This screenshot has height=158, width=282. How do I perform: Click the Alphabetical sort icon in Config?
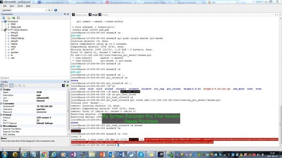coord(6,86)
